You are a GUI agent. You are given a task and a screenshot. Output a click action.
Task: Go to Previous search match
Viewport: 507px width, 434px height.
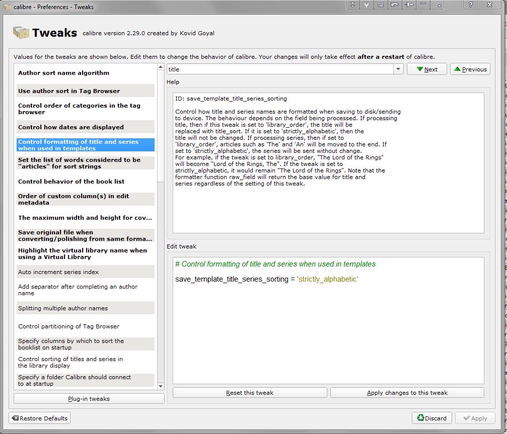(x=470, y=69)
